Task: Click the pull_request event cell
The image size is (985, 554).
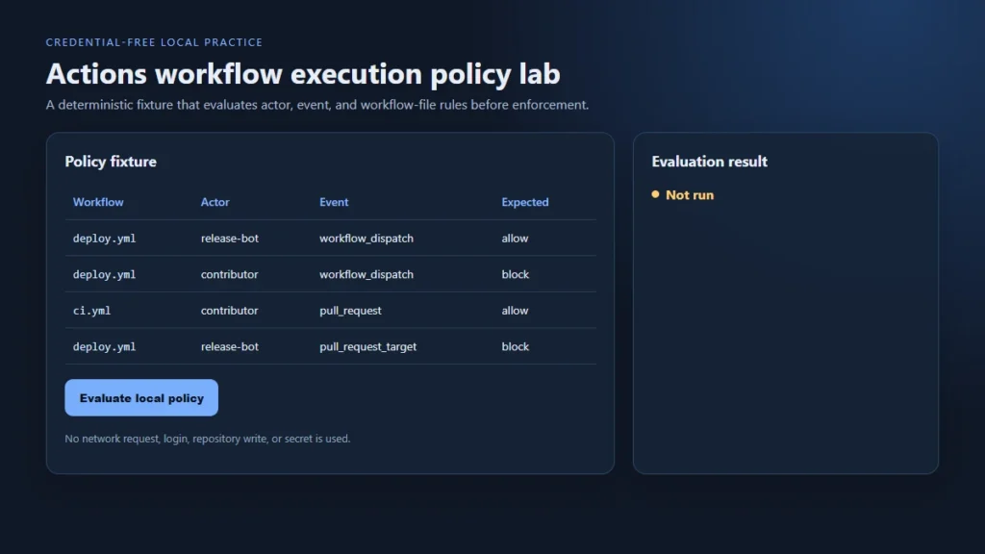Action: click(350, 311)
